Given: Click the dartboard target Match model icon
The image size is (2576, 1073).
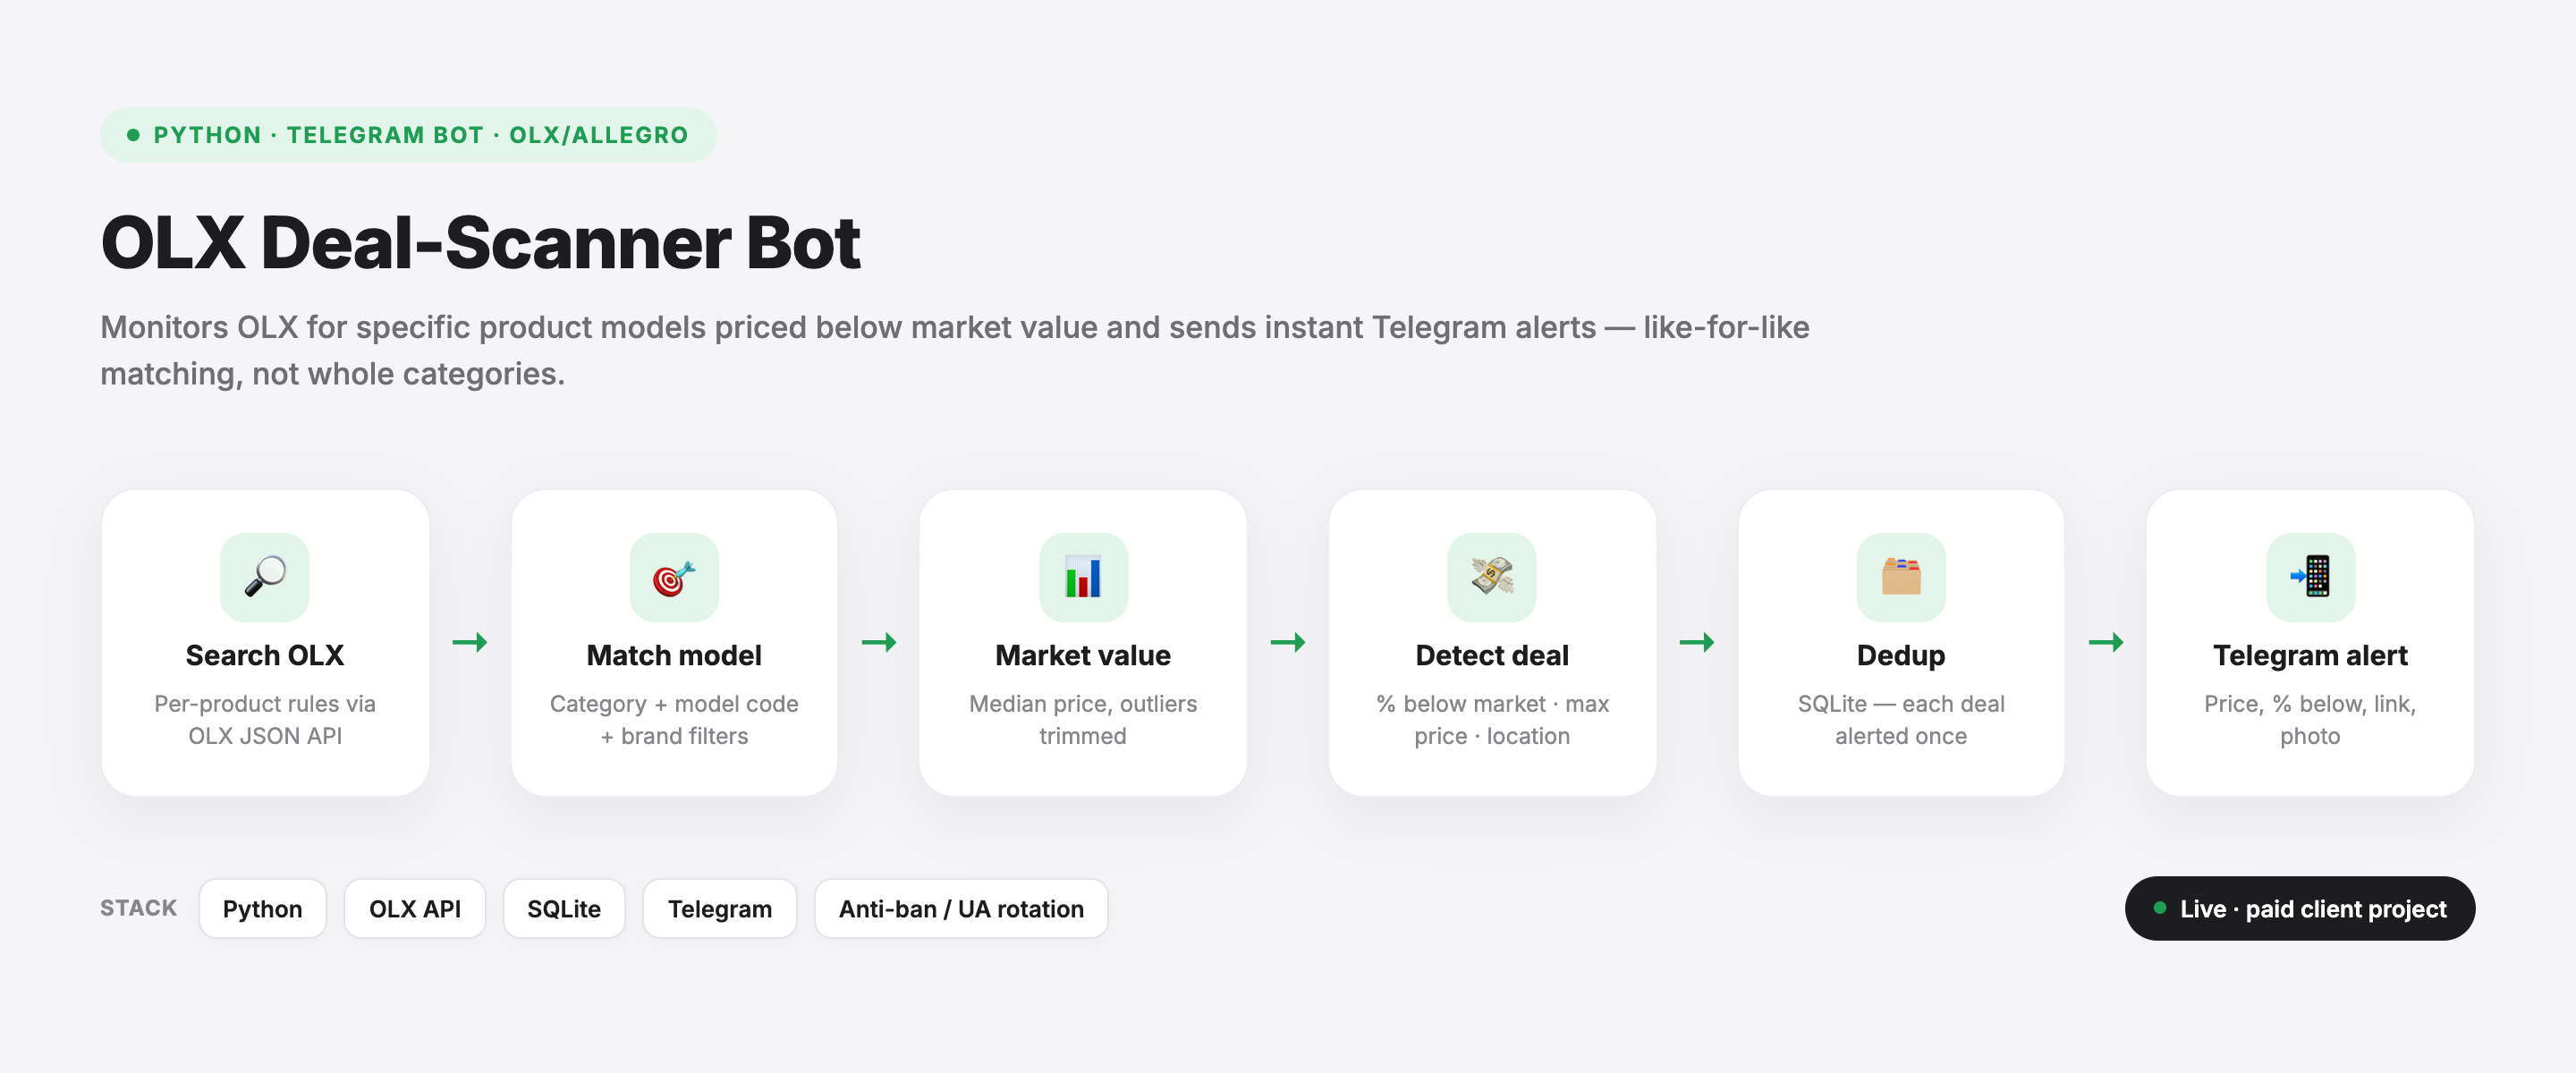Looking at the screenshot, I should click(x=674, y=577).
